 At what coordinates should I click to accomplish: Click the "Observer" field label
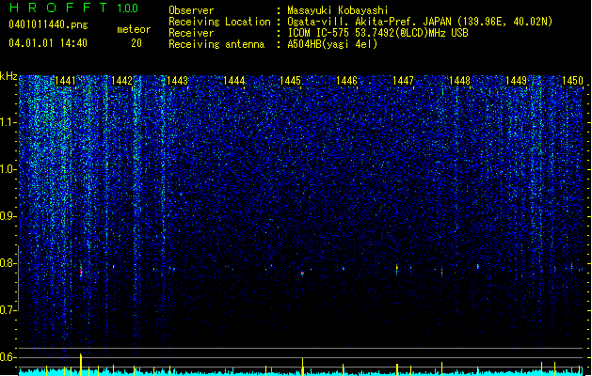pyautogui.click(x=191, y=10)
